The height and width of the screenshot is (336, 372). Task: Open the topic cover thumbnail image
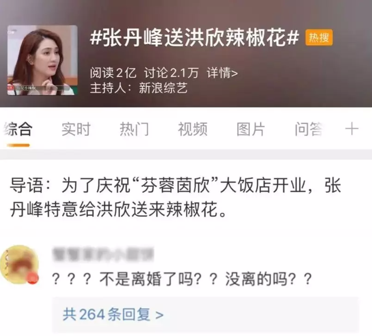[x=42, y=60]
